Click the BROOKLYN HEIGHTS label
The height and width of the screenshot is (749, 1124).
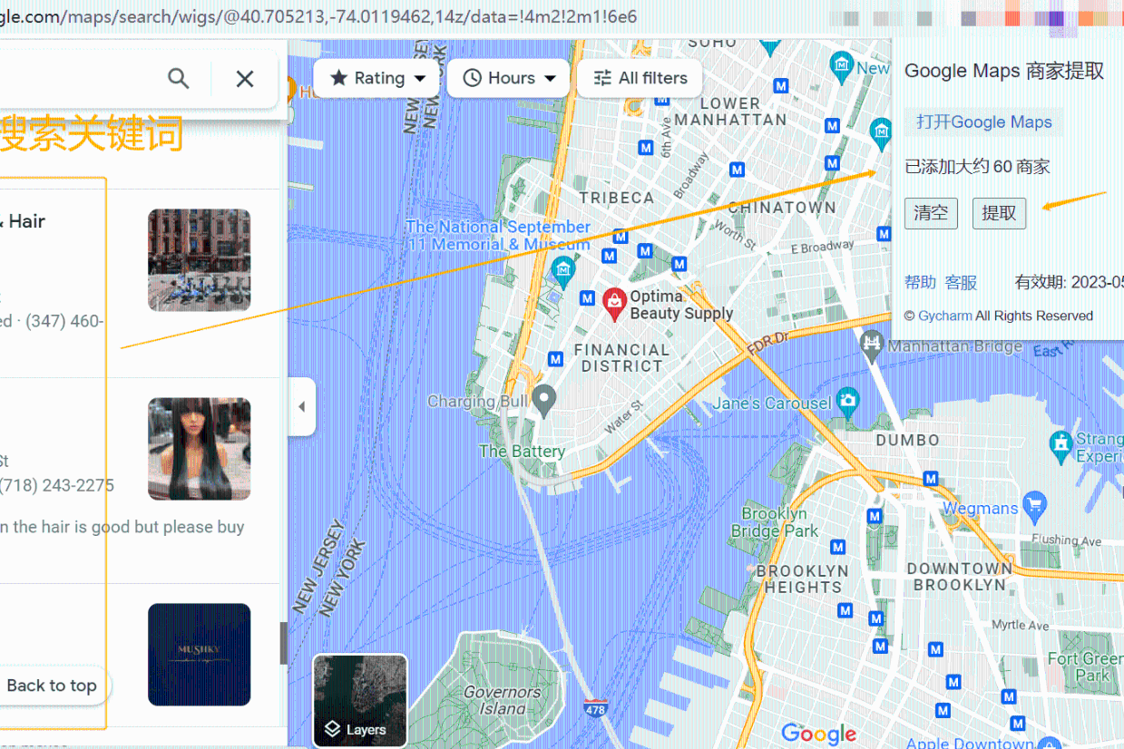(803, 579)
